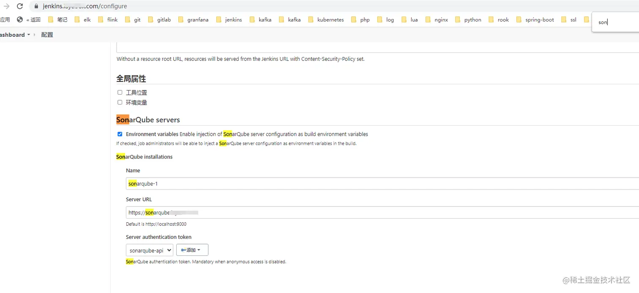This screenshot has height=293, width=639.
Task: Toggle the 环境变量 checkbox
Action: tap(120, 102)
